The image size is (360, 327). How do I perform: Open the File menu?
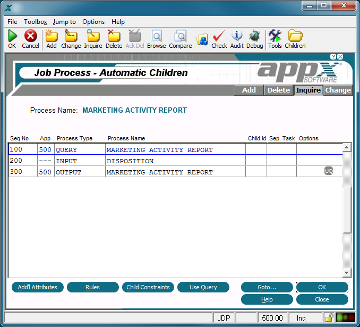(12, 22)
